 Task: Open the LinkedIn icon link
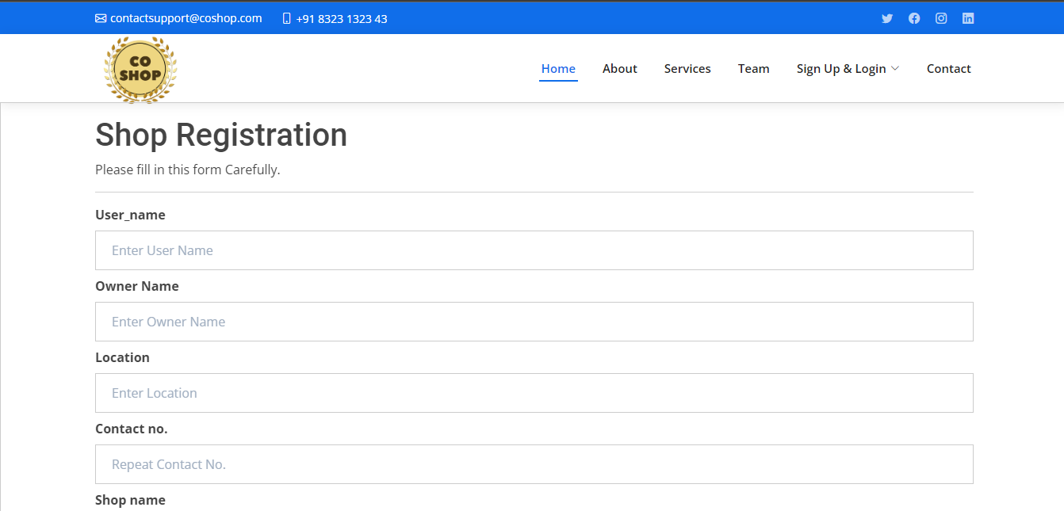tap(968, 18)
